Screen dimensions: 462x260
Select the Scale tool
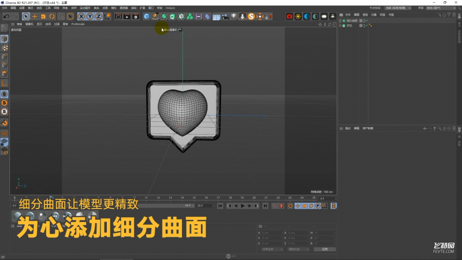(x=43, y=16)
